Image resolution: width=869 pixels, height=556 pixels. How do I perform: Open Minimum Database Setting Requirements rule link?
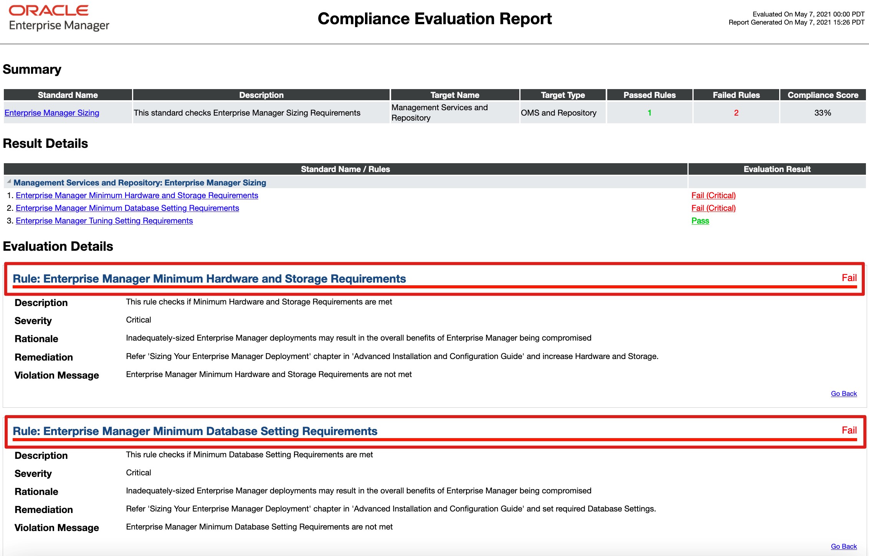coord(127,208)
